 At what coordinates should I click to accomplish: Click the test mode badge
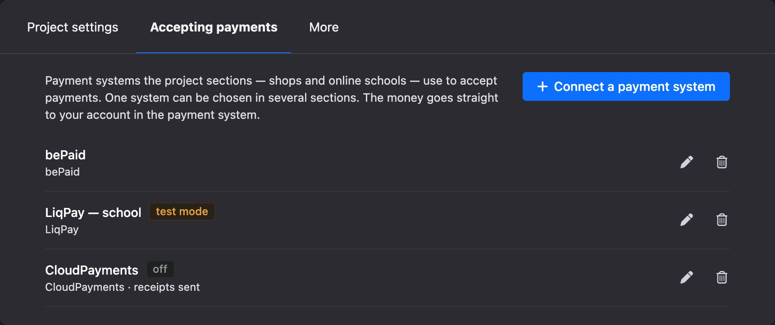point(182,212)
